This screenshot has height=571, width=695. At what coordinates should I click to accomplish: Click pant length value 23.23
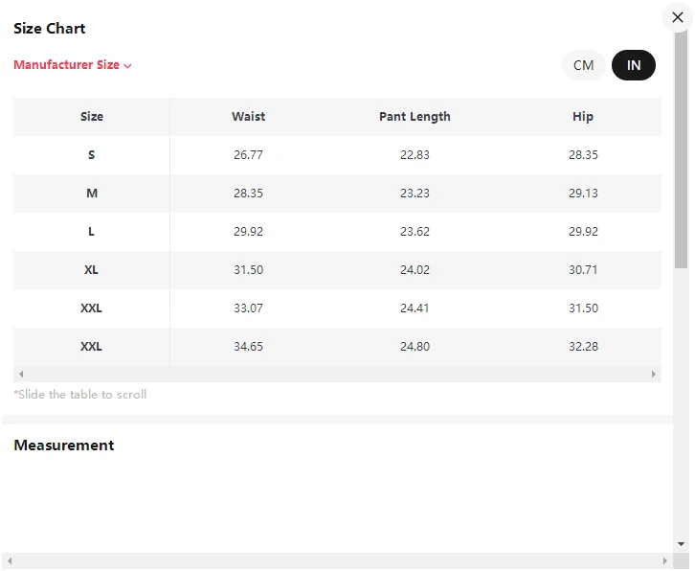point(415,193)
